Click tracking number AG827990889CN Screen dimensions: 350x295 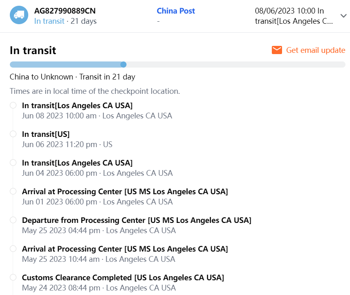tap(65, 11)
